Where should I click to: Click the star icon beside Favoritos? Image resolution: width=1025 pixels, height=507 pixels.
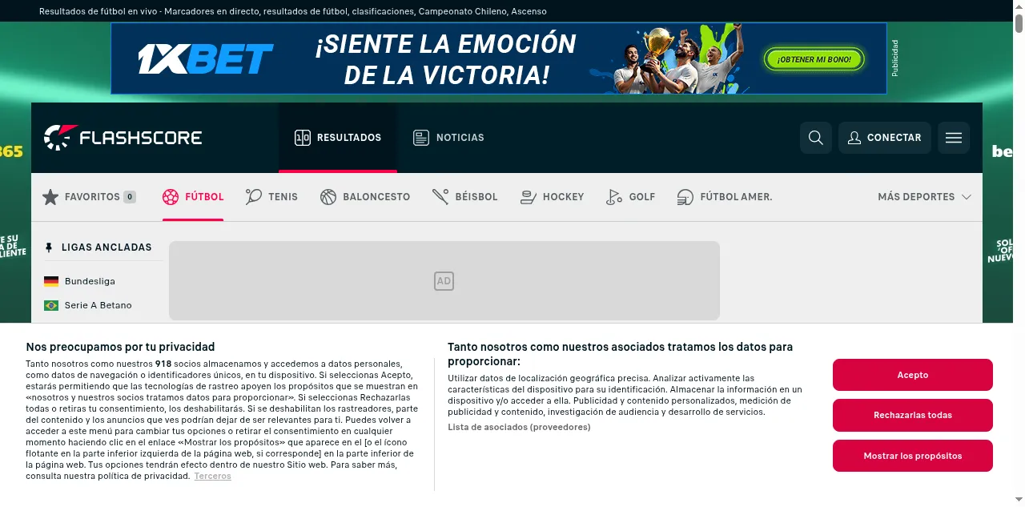50,197
